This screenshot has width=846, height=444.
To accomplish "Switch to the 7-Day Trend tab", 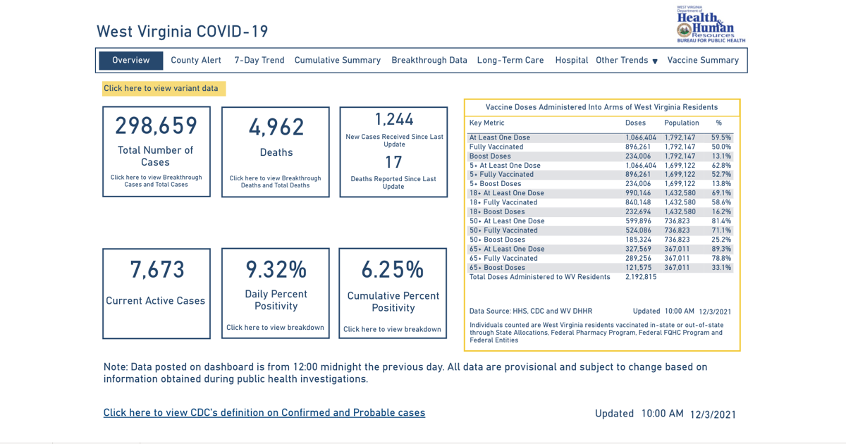I will pyautogui.click(x=259, y=61).
